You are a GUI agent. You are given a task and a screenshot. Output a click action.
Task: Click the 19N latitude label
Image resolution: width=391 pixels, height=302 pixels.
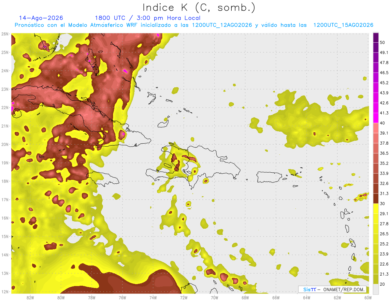pyautogui.click(x=5, y=163)
